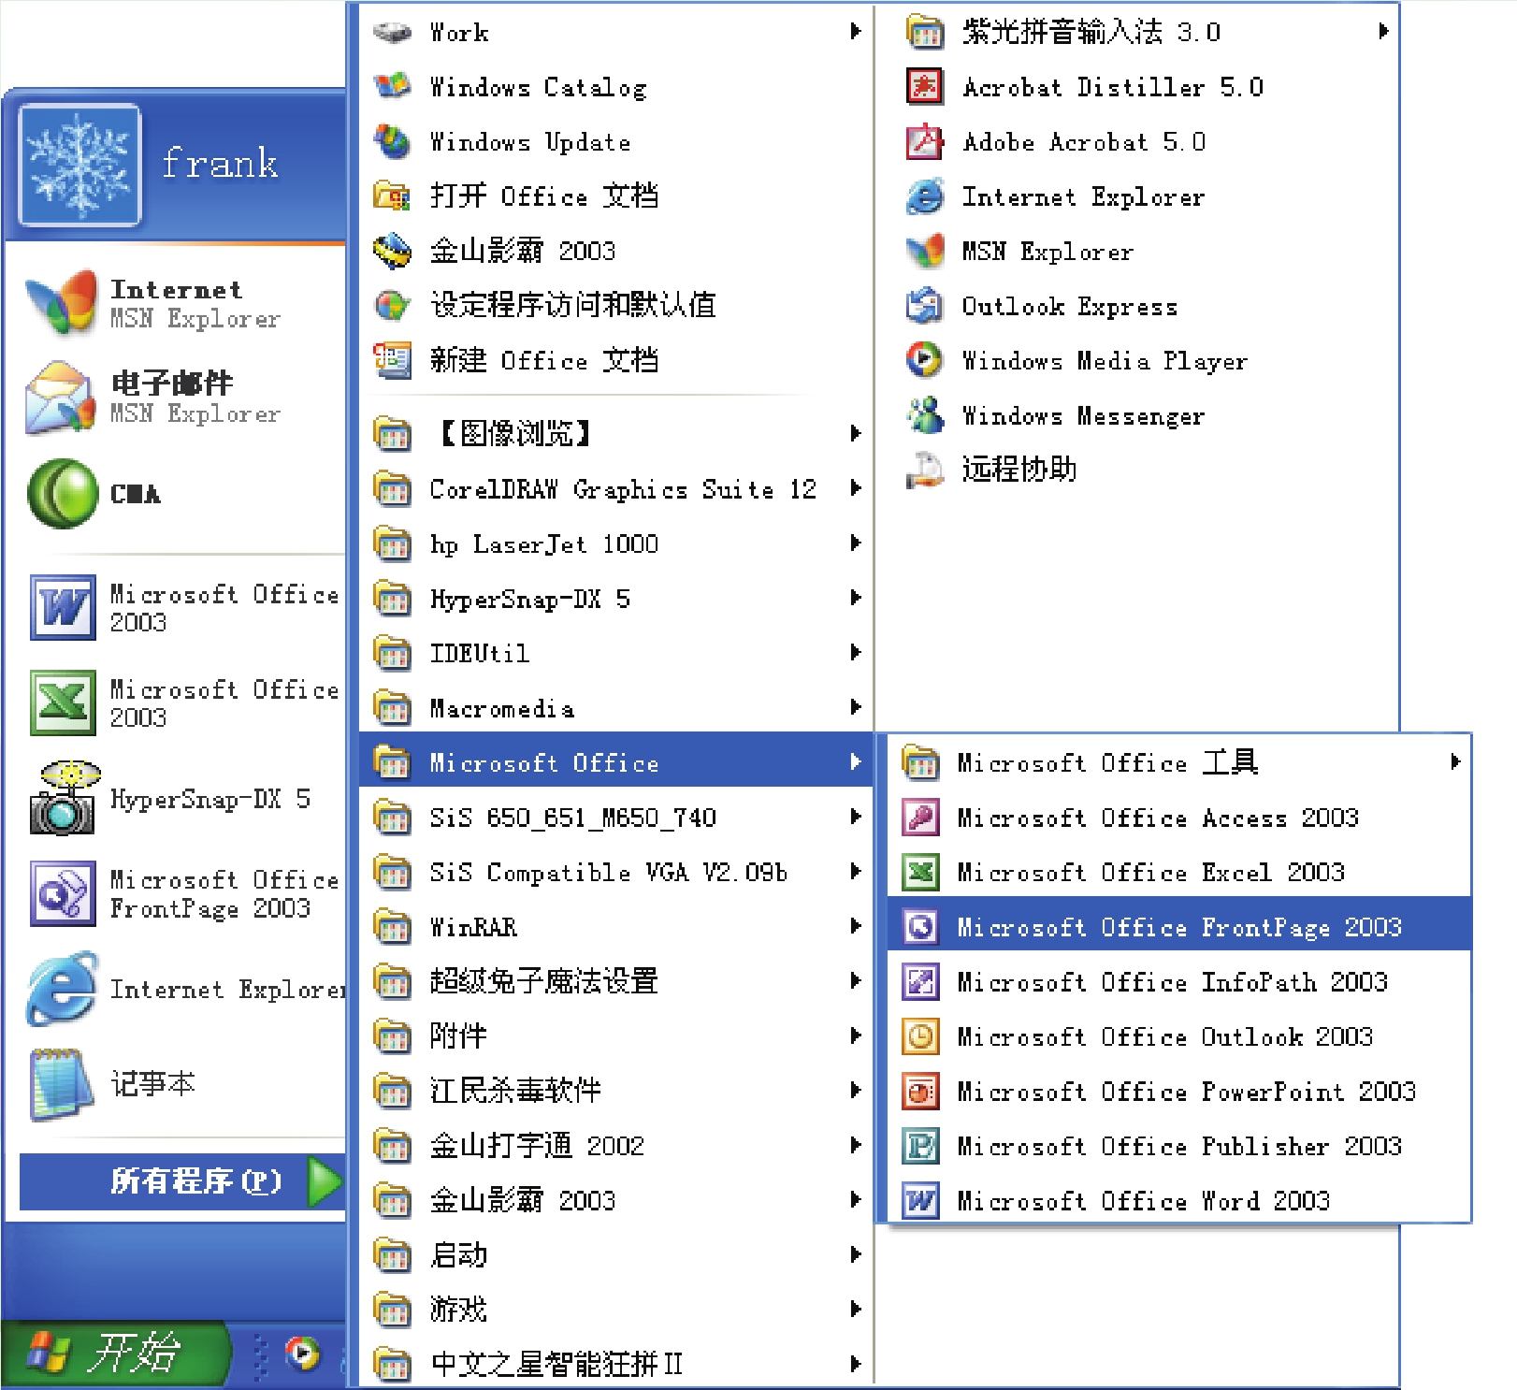Viewport: 1517px width, 1390px height.
Task: Open the 中文之星智能狂拼 II folder
Action: click(x=616, y=1364)
